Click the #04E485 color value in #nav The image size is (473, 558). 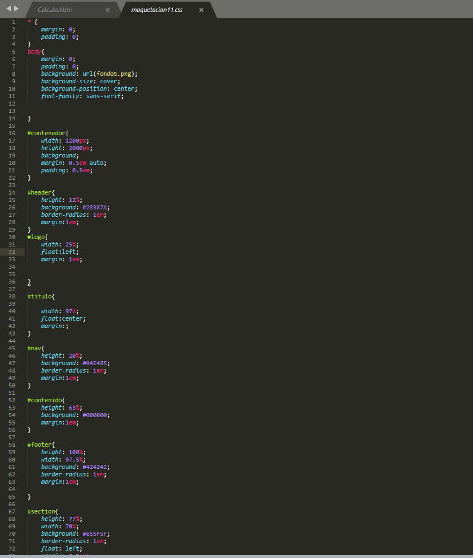click(x=95, y=363)
